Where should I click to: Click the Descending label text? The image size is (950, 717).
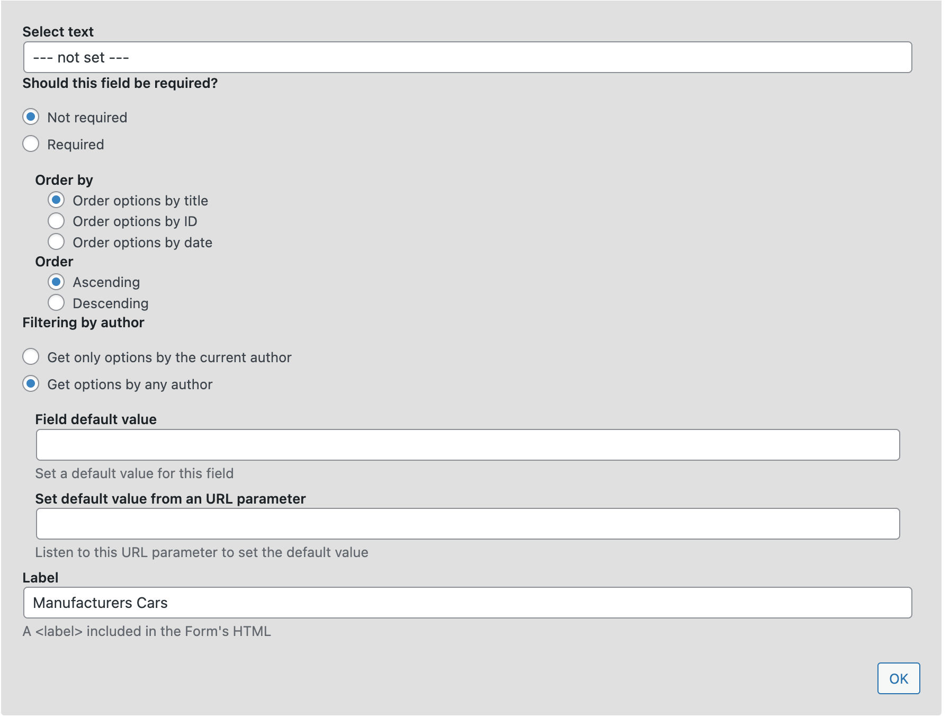111,303
